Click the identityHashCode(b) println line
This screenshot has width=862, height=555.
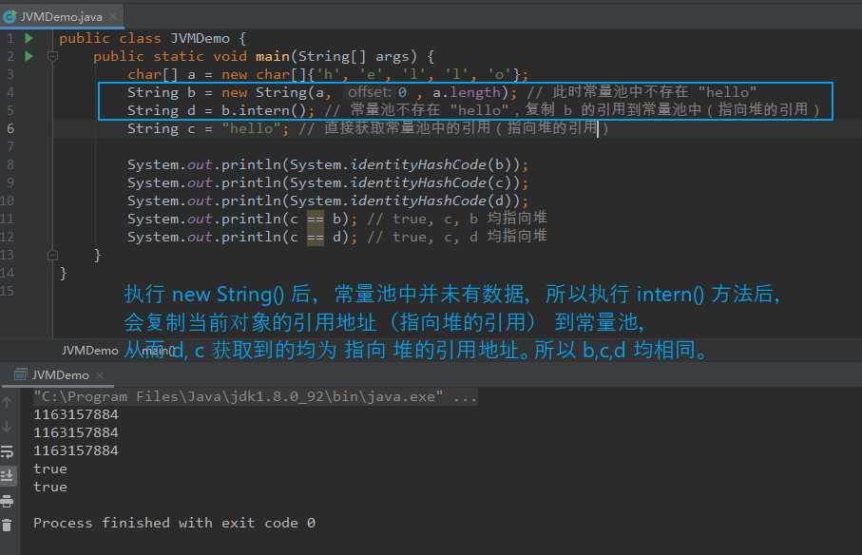pyautogui.click(x=328, y=164)
